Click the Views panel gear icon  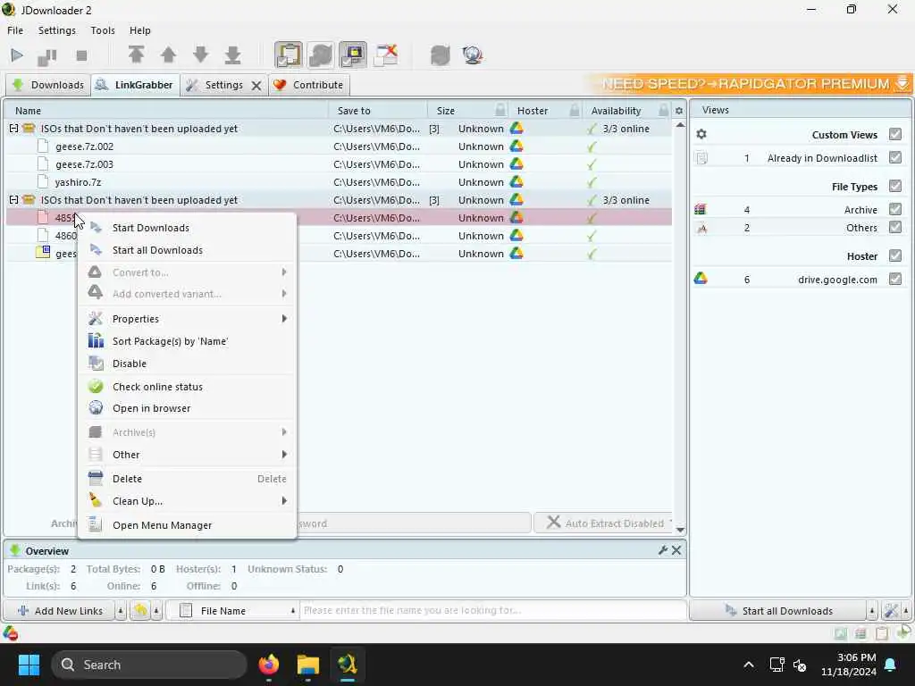(701, 134)
